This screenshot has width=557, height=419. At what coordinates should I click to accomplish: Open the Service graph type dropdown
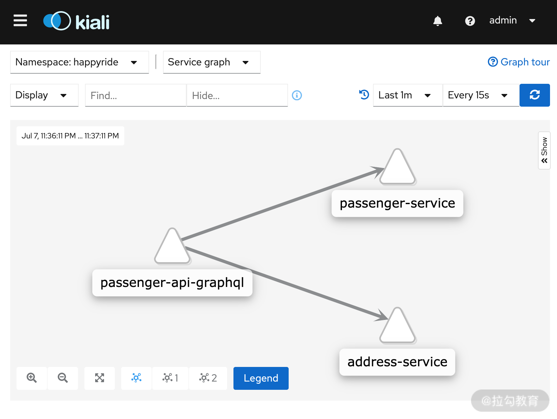pyautogui.click(x=212, y=62)
